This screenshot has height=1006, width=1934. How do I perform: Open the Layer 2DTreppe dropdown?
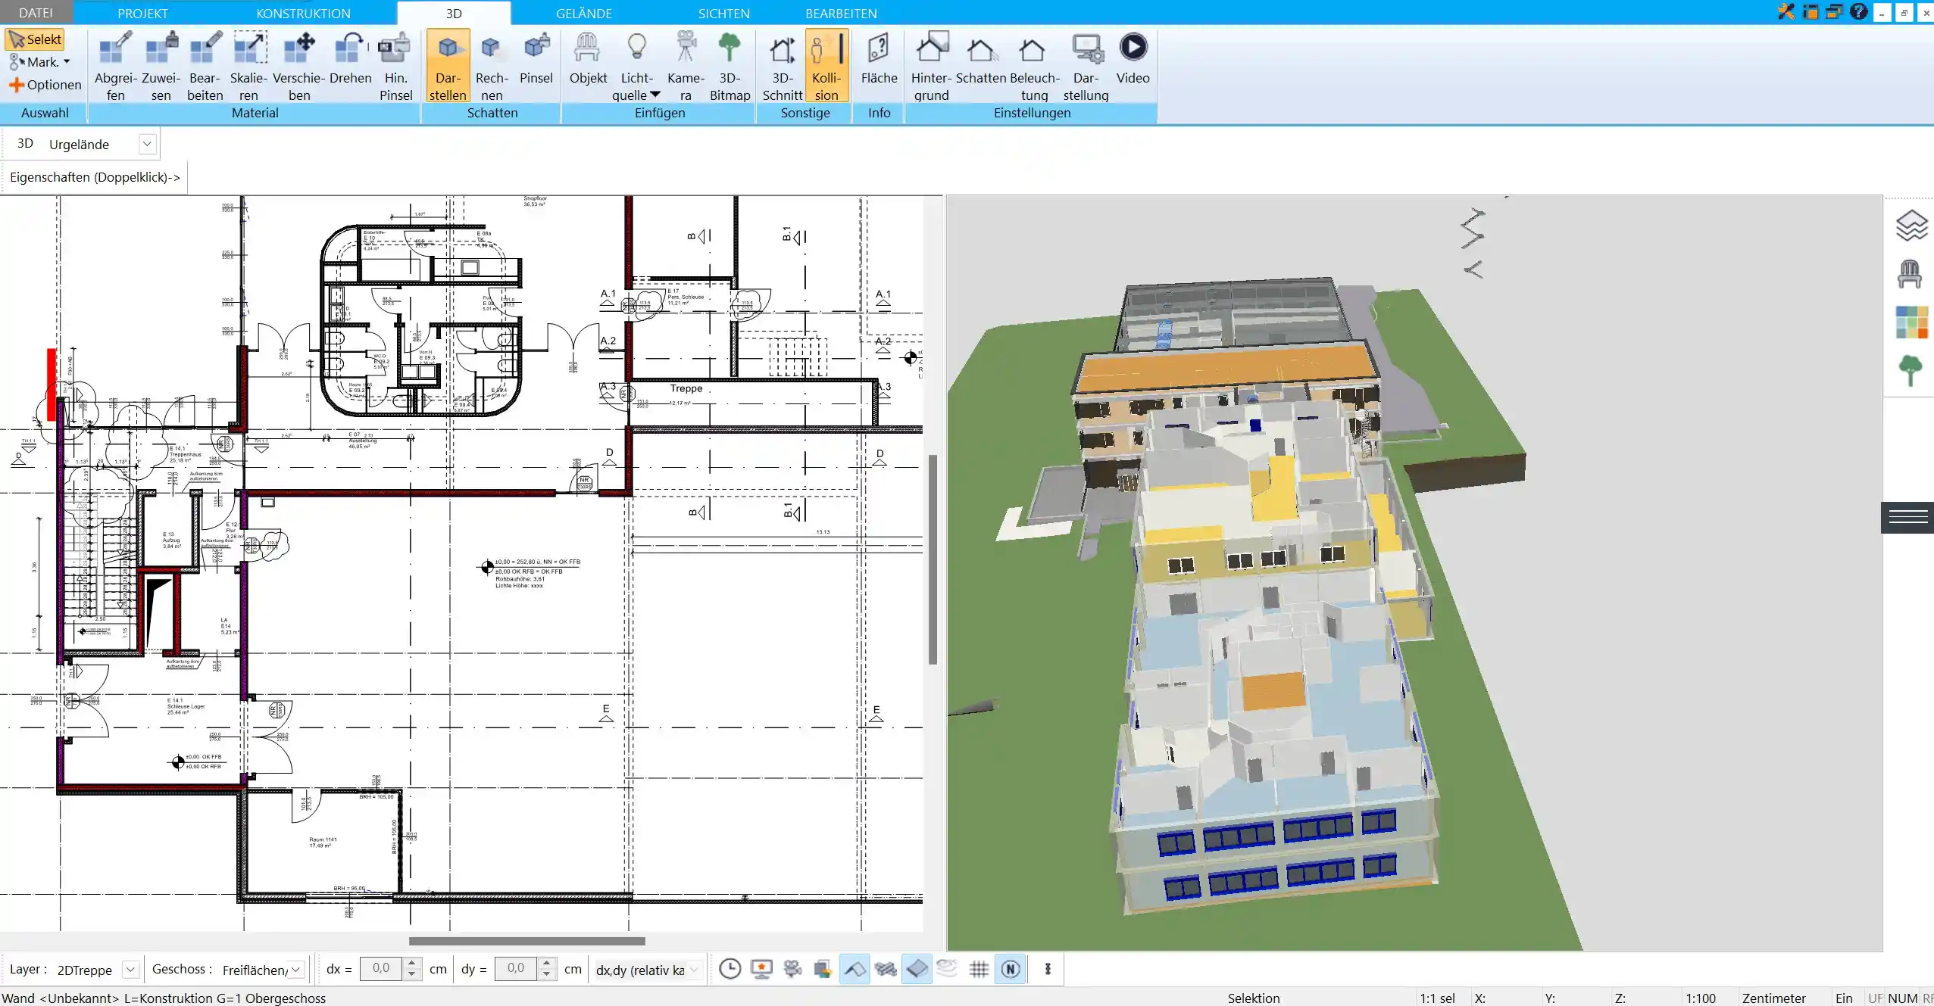click(x=130, y=970)
